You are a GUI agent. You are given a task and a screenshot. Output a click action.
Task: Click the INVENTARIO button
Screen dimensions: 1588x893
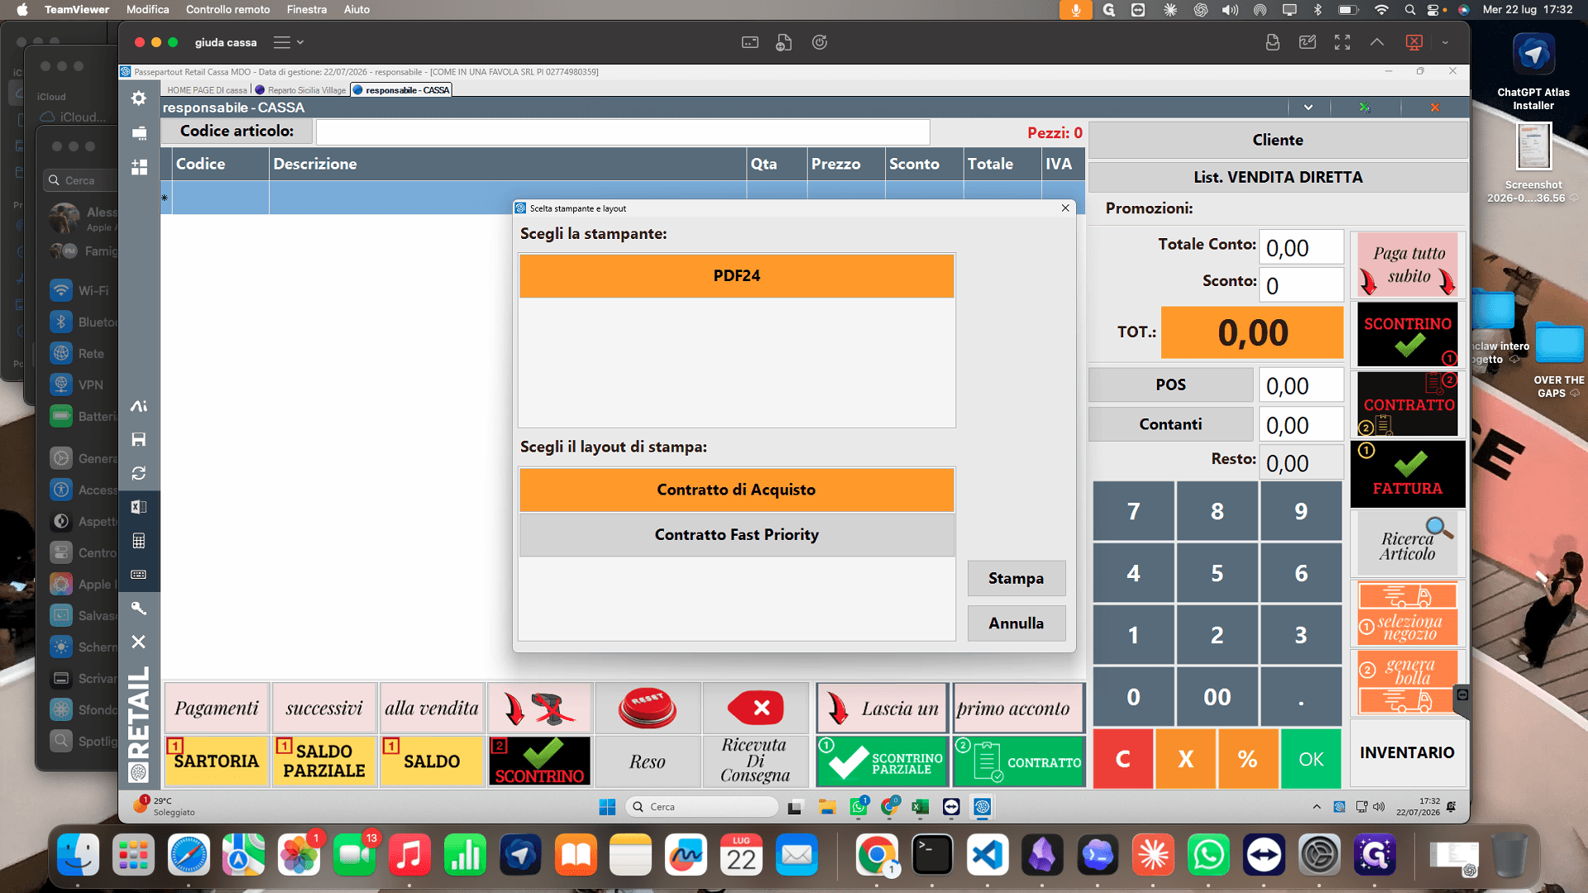tap(1407, 752)
